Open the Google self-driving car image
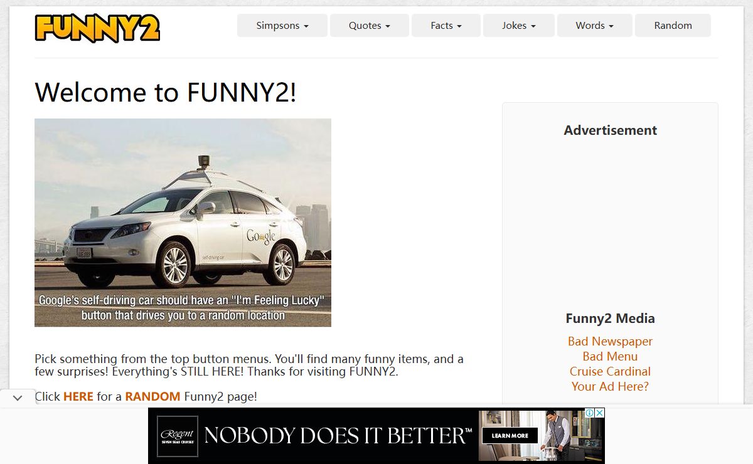The width and height of the screenshot is (753, 464). pyautogui.click(x=183, y=223)
